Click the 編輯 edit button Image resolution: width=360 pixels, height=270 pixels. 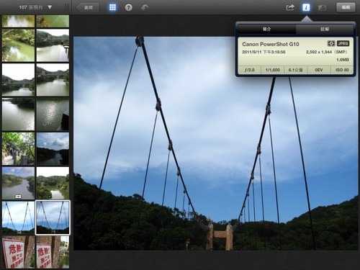346,7
